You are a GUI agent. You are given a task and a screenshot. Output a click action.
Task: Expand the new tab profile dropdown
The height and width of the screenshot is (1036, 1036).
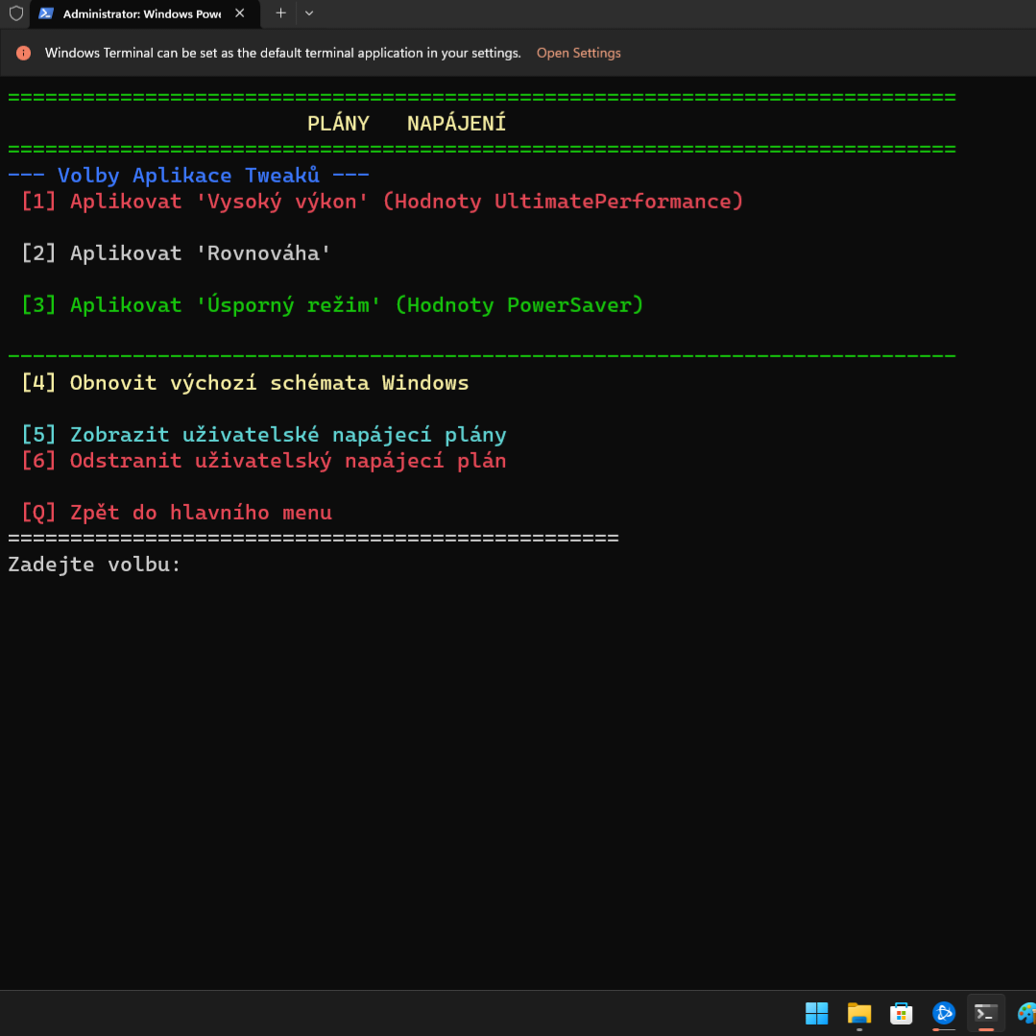pos(308,14)
